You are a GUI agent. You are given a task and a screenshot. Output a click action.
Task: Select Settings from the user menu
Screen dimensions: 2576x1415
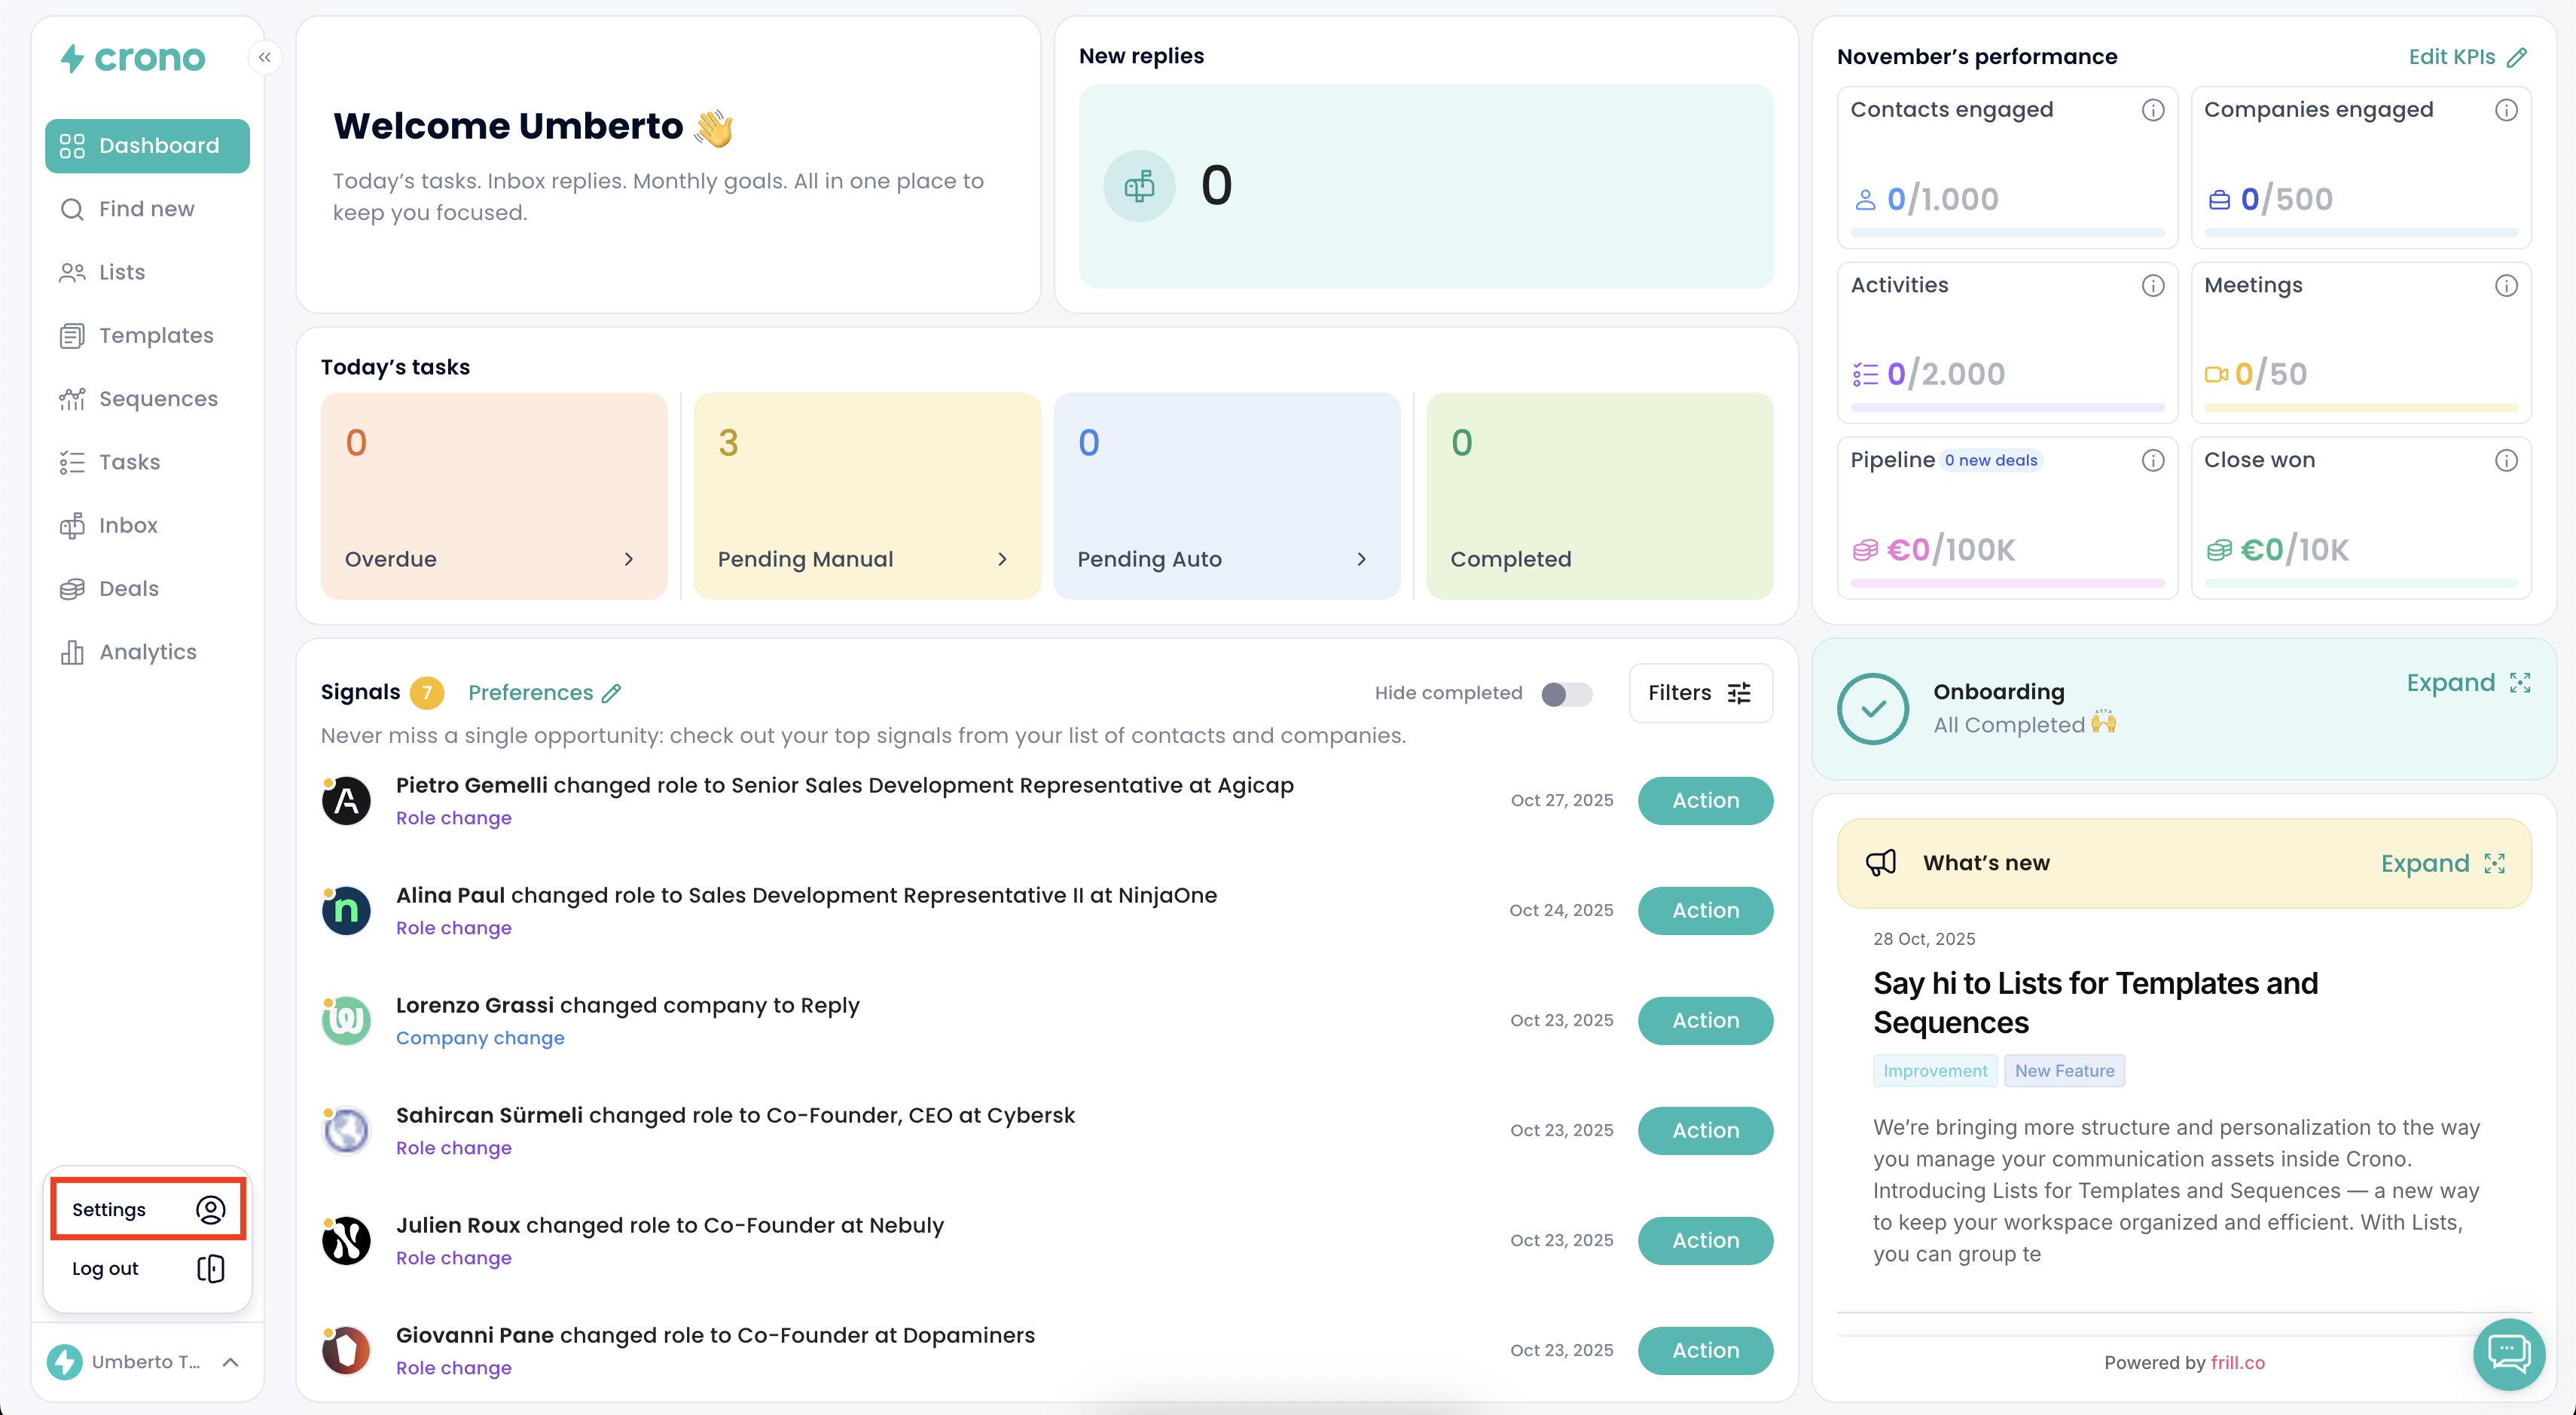click(x=148, y=1210)
